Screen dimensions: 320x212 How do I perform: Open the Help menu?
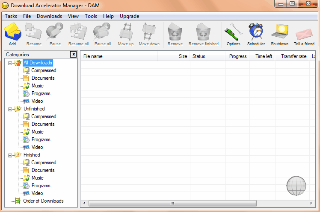click(x=108, y=16)
